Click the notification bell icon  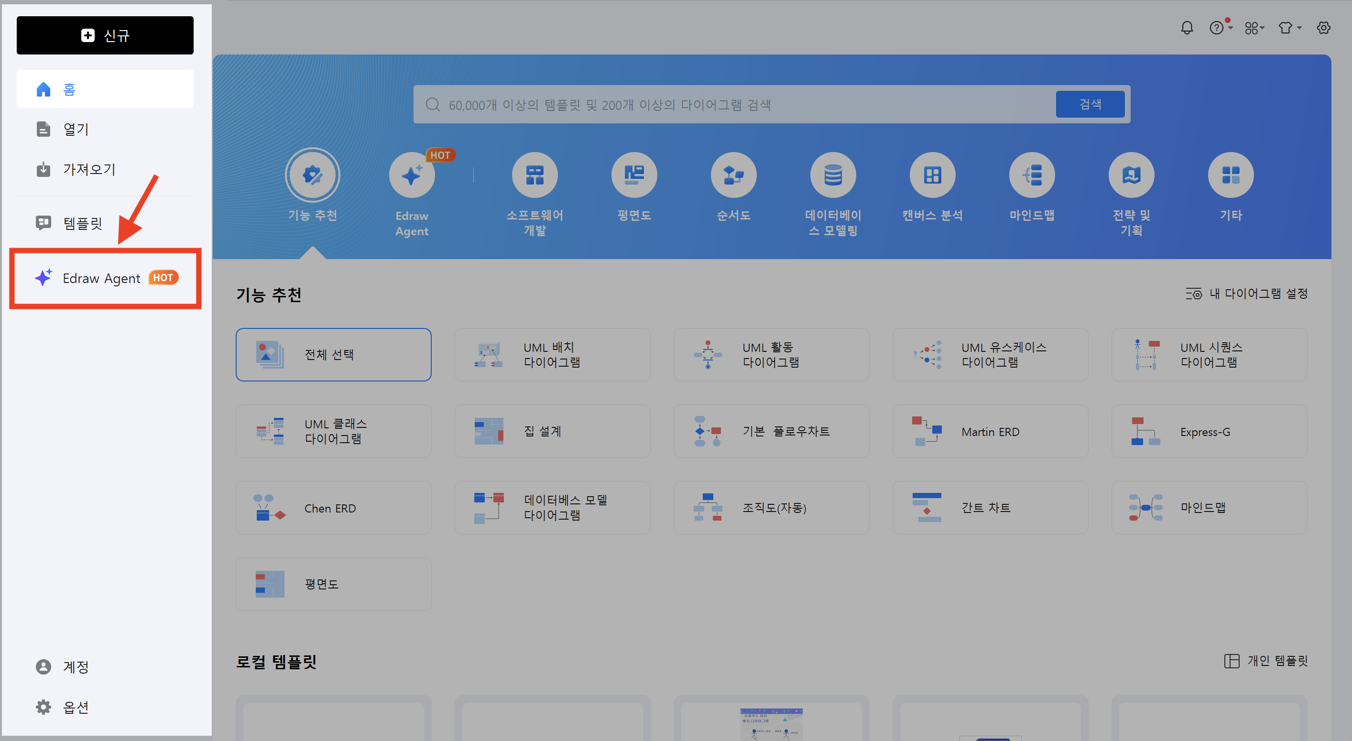tap(1187, 28)
